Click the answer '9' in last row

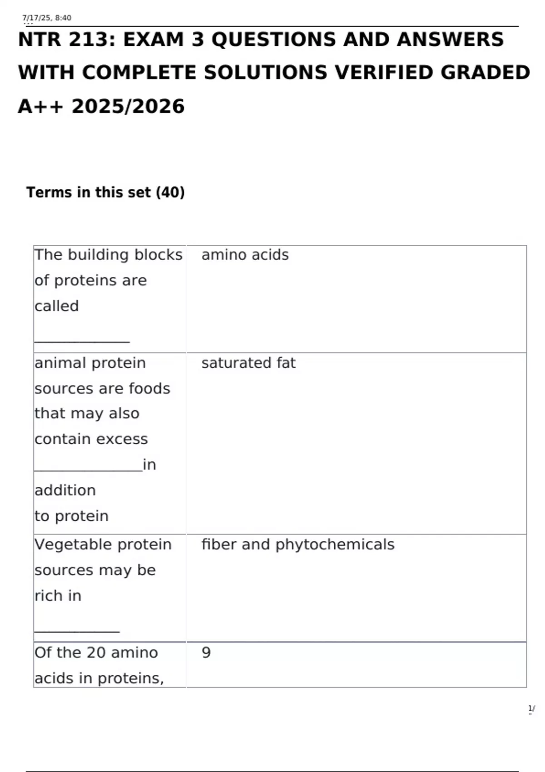(206, 653)
